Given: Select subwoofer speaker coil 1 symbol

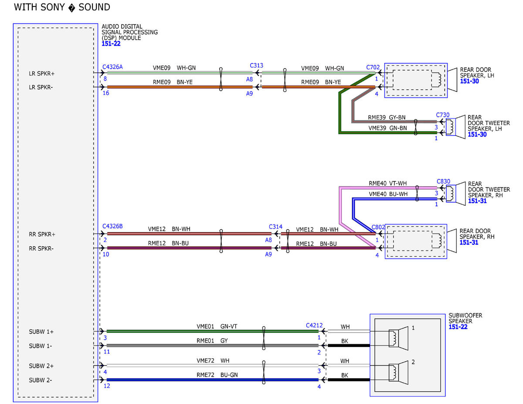Looking at the screenshot, I should tap(398, 339).
